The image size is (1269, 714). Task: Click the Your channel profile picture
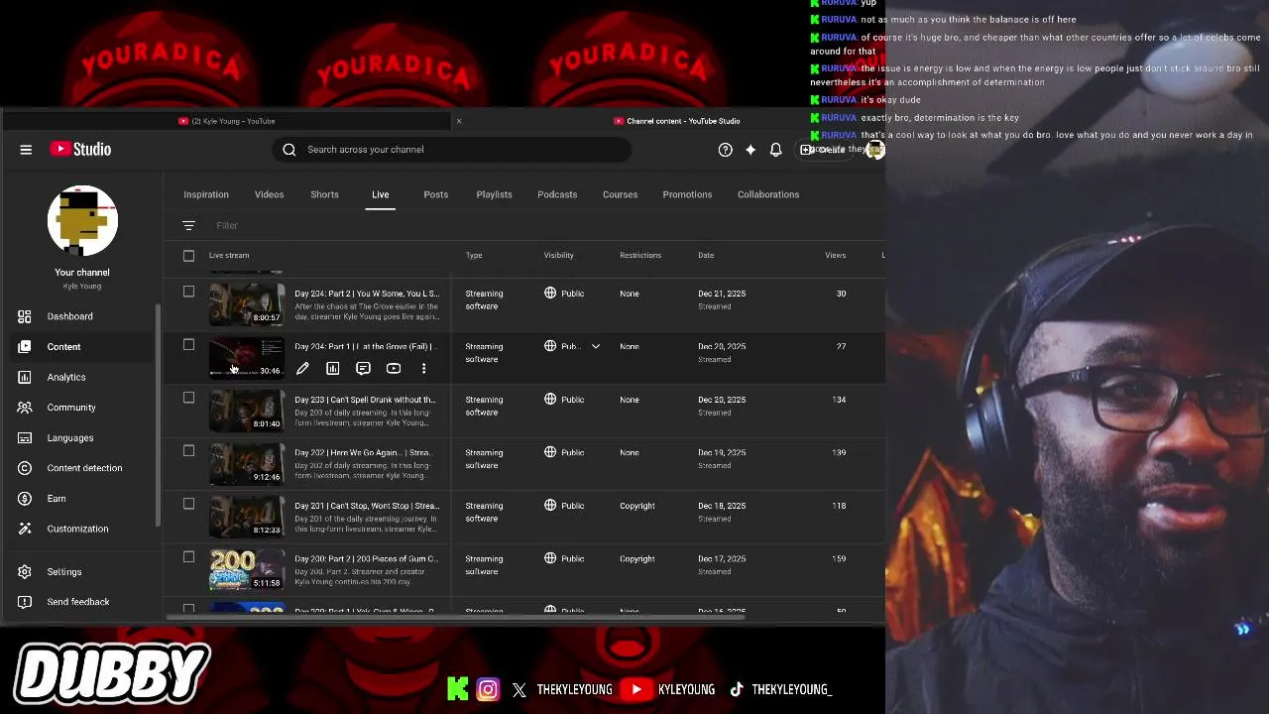[82, 220]
